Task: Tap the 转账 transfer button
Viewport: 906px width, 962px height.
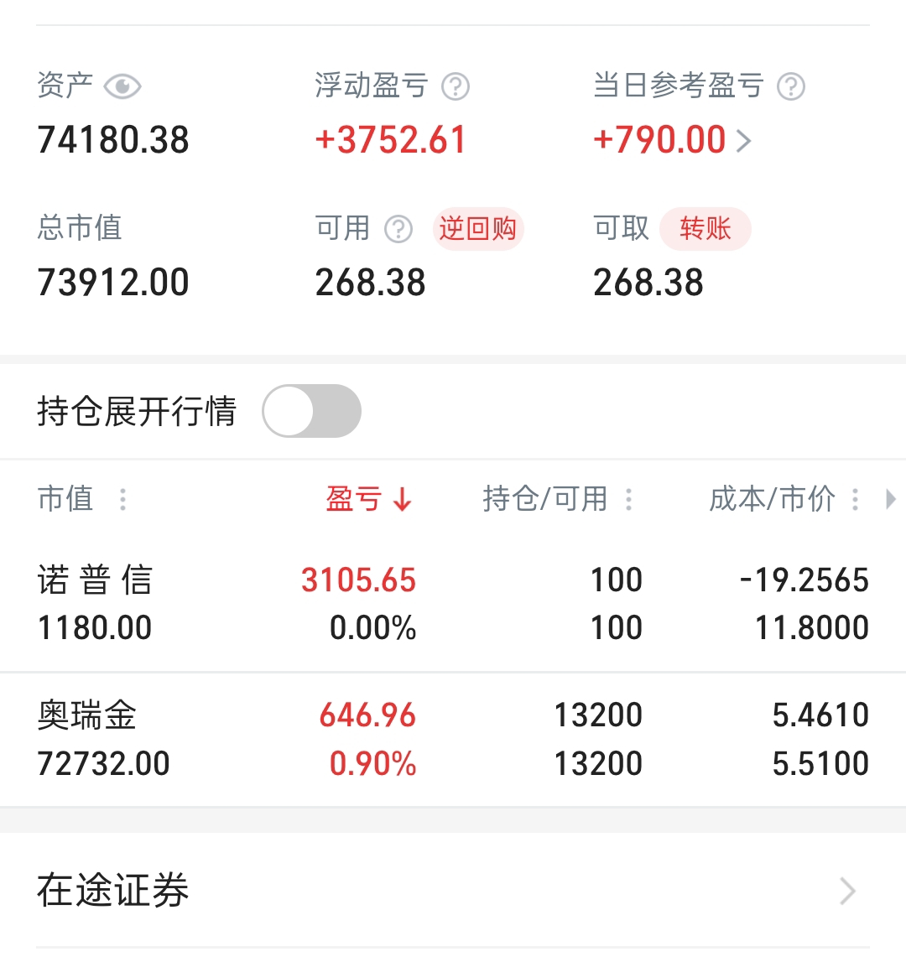Action: pyautogui.click(x=706, y=229)
